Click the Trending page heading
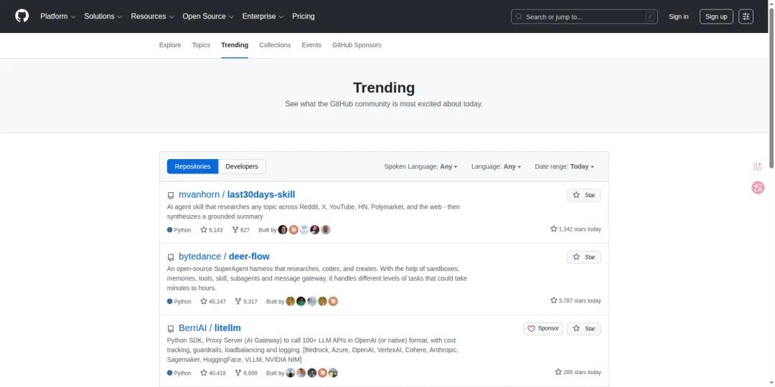 383,88
